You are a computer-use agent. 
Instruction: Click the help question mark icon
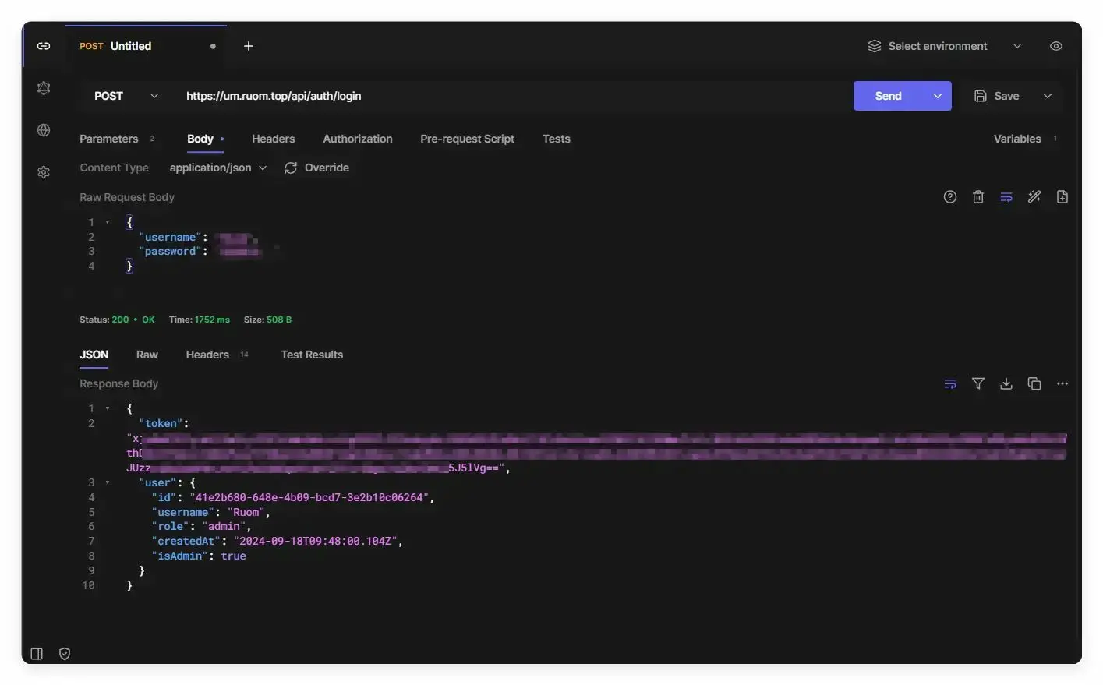[949, 197]
